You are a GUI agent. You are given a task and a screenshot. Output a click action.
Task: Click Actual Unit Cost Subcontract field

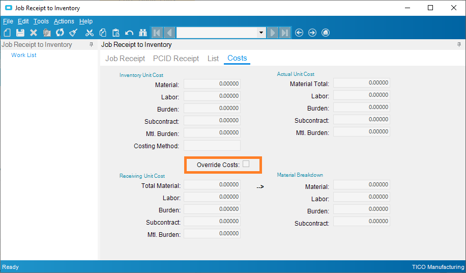(361, 120)
